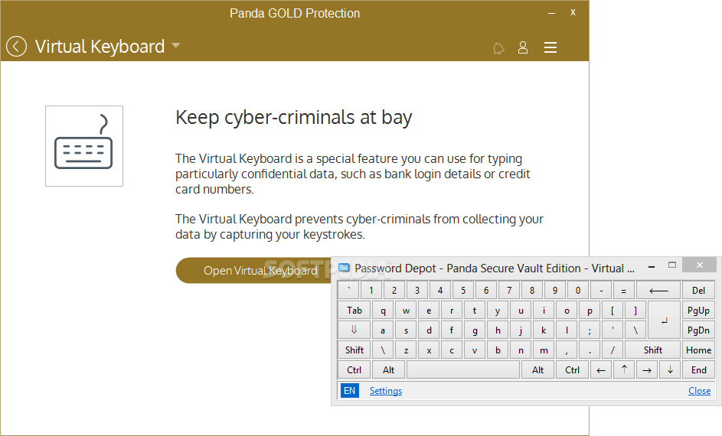
Task: Open the hamburger menu icon
Action: point(550,47)
